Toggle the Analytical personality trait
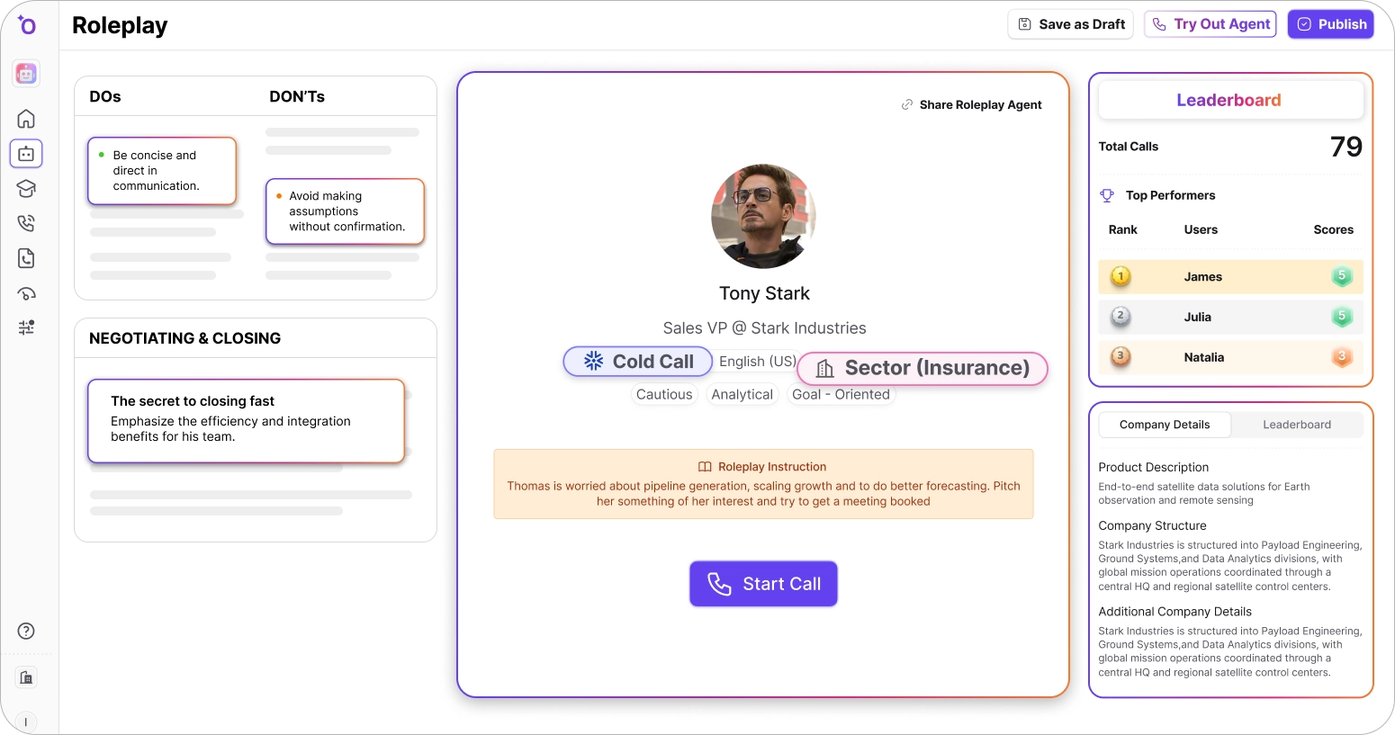The width and height of the screenshot is (1395, 735). [x=742, y=394]
